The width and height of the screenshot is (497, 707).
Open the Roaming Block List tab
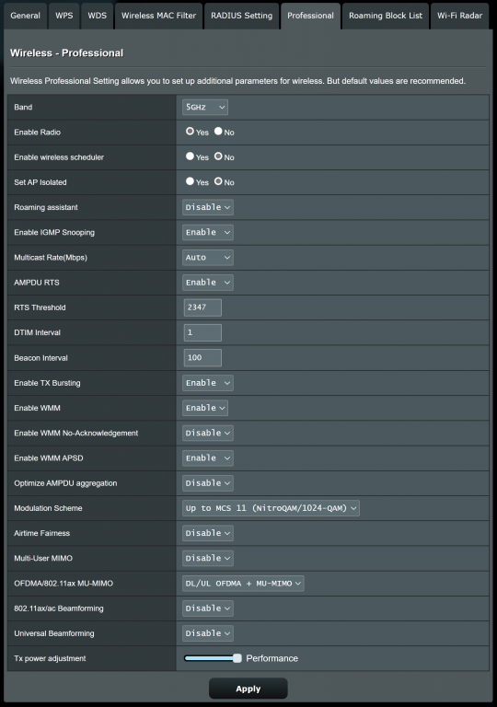(386, 16)
